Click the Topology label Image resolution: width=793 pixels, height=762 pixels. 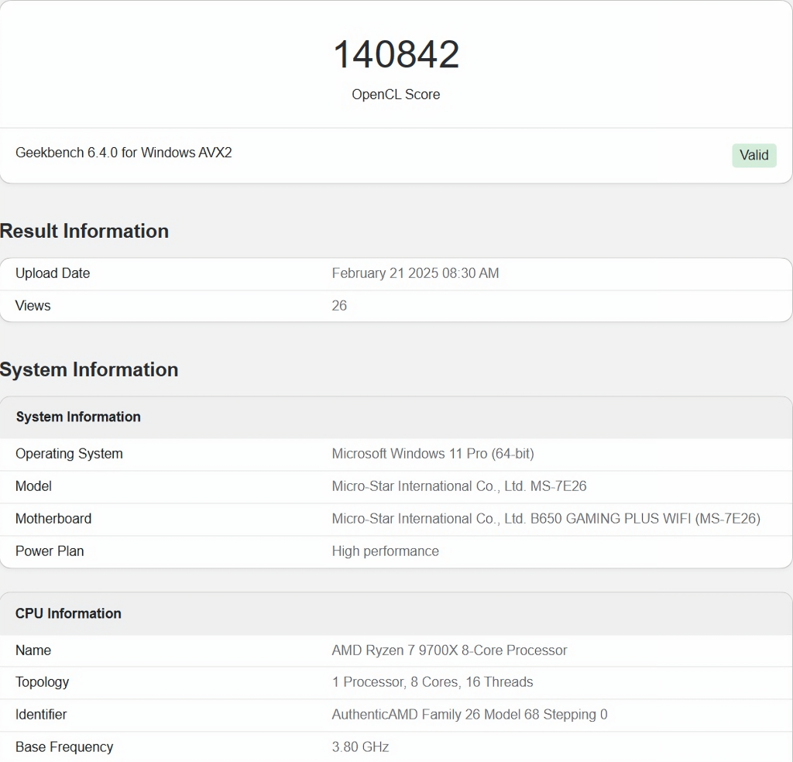pos(43,682)
